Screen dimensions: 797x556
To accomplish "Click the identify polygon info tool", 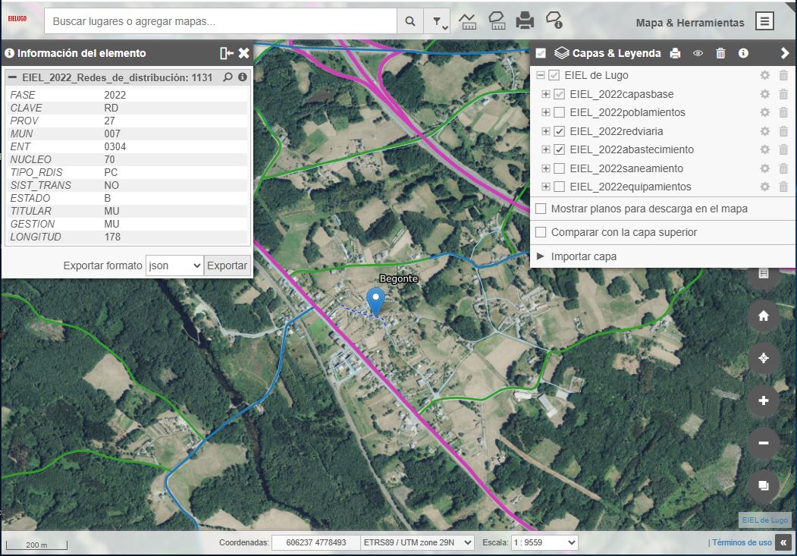I will pyautogui.click(x=554, y=21).
